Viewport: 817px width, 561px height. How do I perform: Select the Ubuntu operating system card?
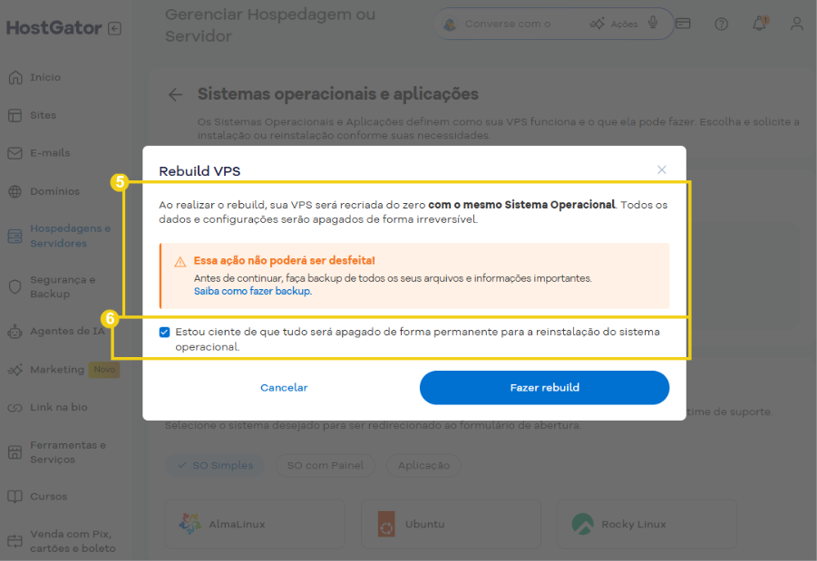451,524
